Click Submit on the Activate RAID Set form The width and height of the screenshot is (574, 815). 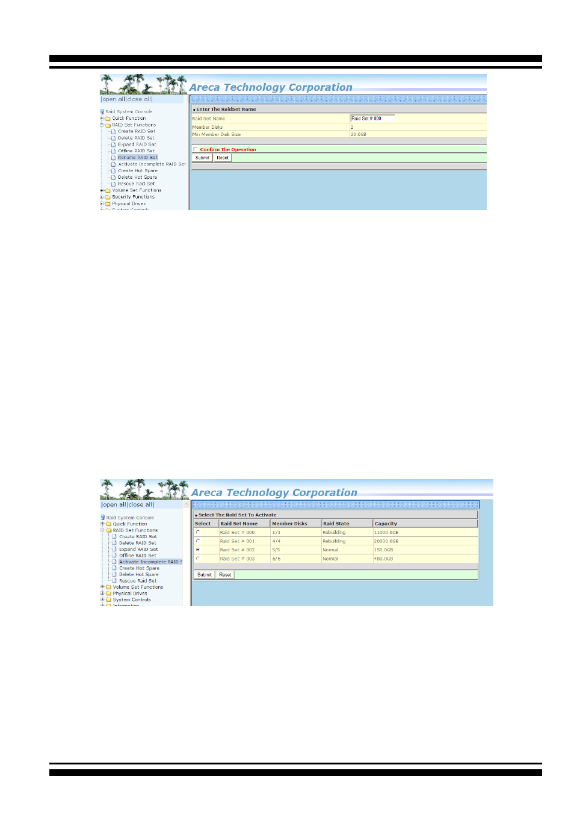click(205, 575)
